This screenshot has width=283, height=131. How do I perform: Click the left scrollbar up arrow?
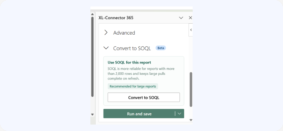[92, 14]
